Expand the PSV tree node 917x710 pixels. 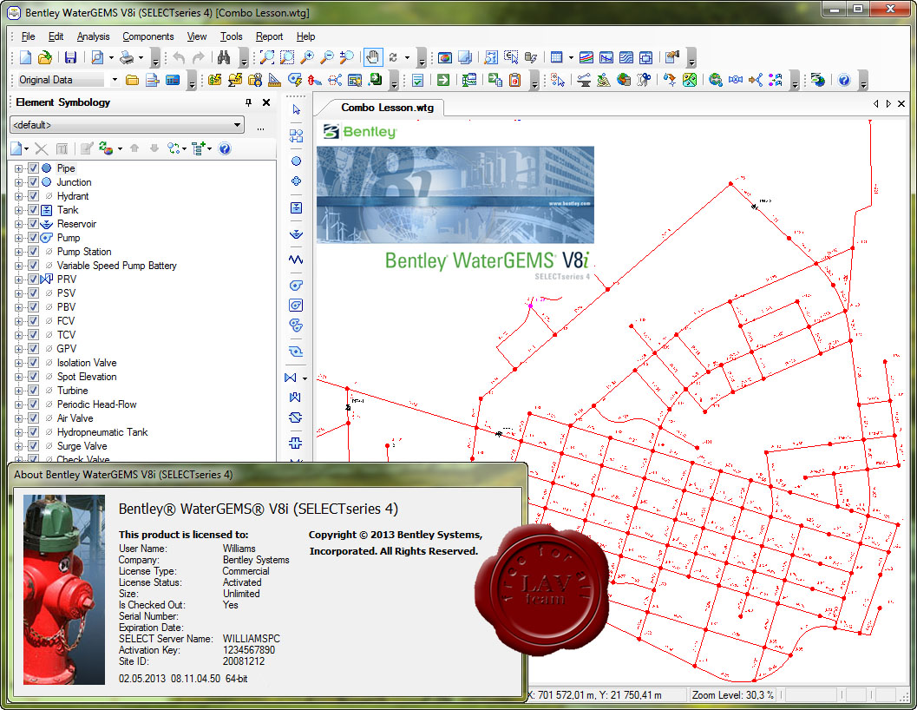tap(19, 294)
